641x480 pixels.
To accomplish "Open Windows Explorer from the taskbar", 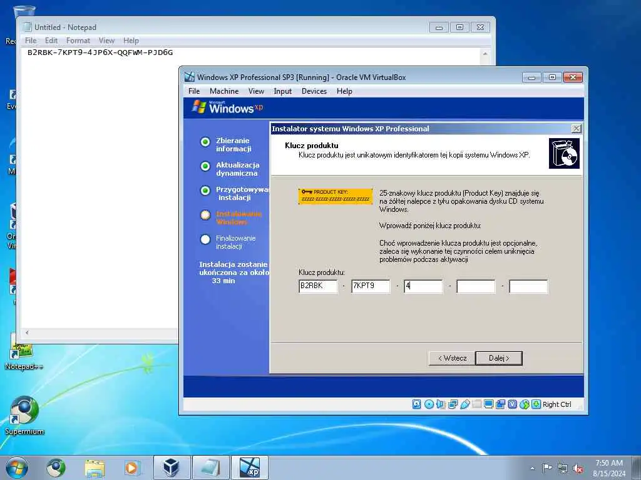I will click(x=95, y=467).
